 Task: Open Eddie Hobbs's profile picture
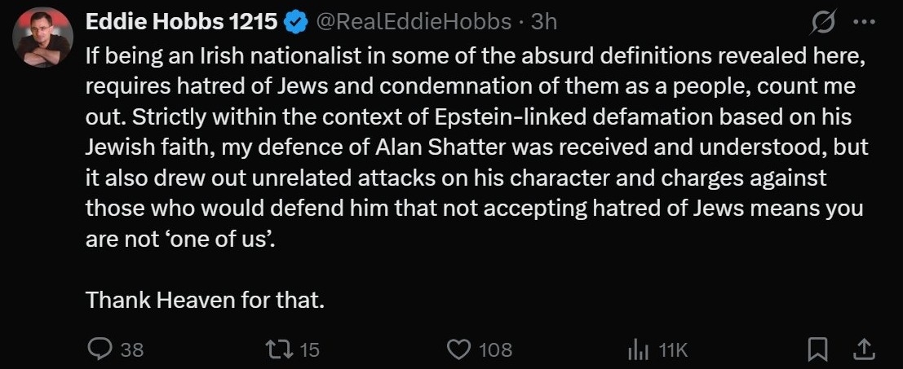(x=43, y=37)
